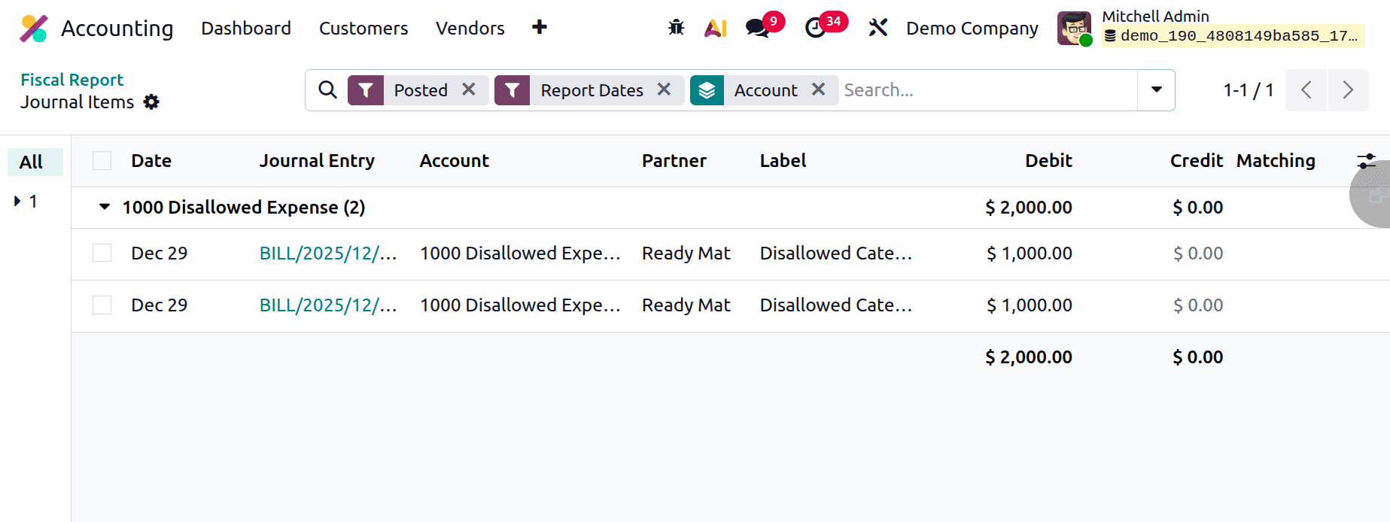1390x522 pixels.
Task: Sort by Journal Entry column header
Action: tap(317, 161)
